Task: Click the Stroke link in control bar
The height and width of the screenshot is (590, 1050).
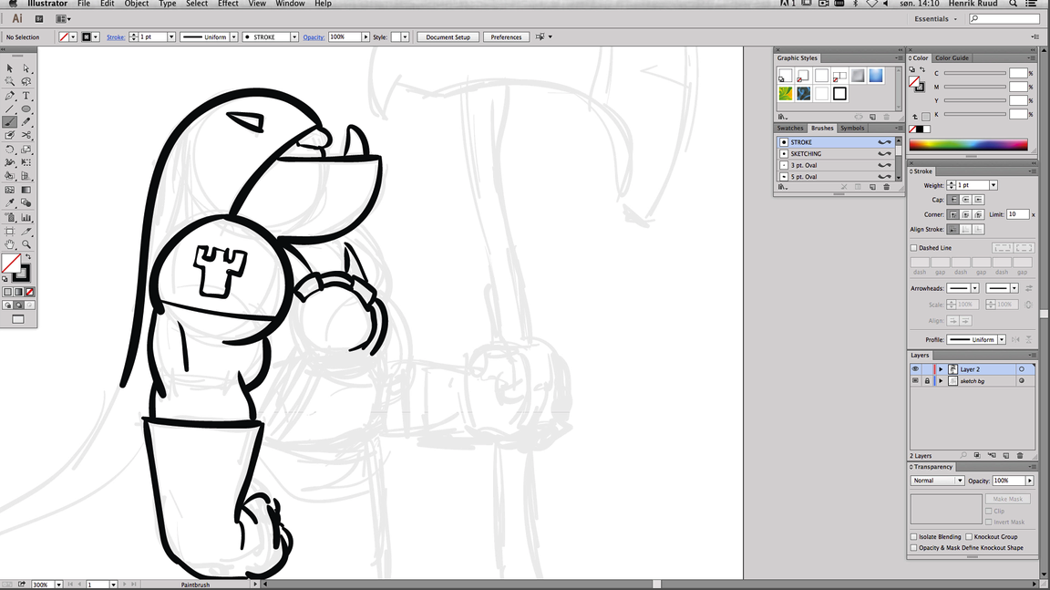Action: [x=116, y=36]
